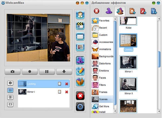This screenshot has height=118, width=162.
Task: Click the red remove-all effects button
Action: pos(80,95)
